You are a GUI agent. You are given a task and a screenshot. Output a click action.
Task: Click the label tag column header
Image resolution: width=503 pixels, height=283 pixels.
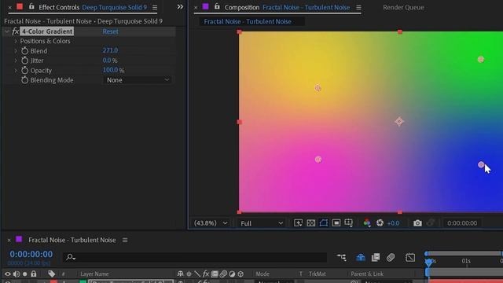pos(51,274)
